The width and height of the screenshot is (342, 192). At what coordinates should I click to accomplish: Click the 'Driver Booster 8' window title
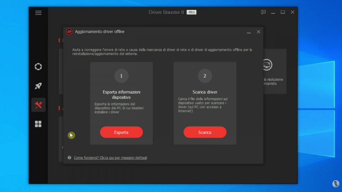(x=166, y=12)
